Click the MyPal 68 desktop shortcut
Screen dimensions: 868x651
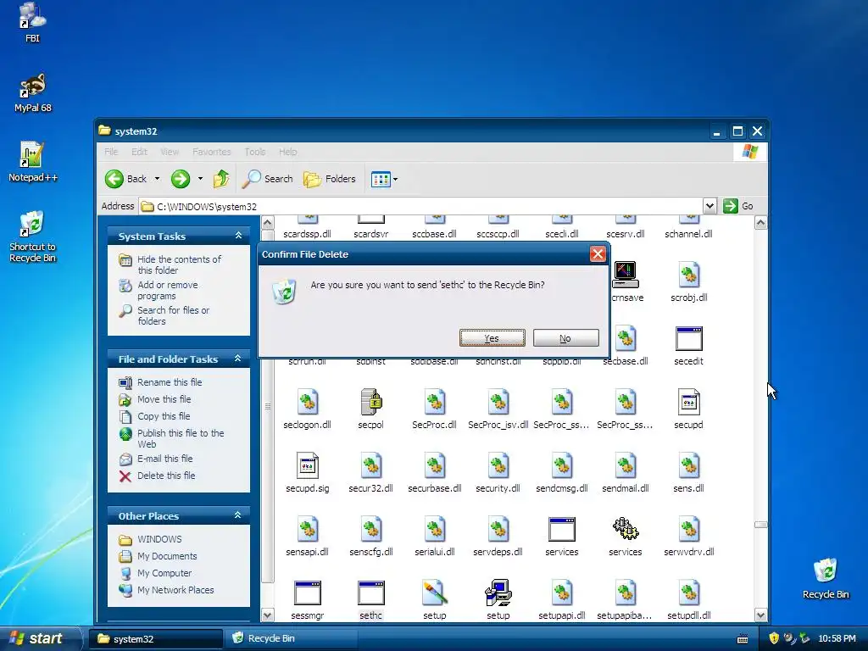[33, 92]
